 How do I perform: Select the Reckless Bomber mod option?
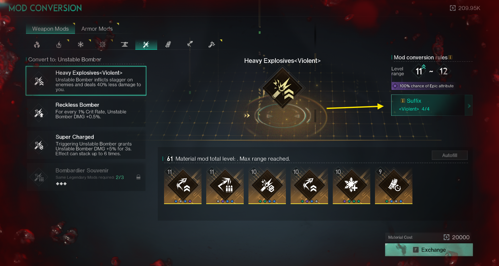click(86, 112)
